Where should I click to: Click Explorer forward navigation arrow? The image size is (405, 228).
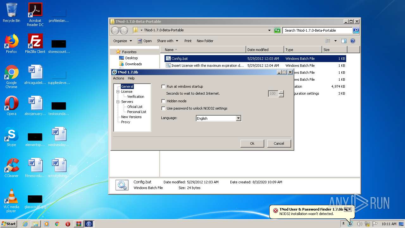(x=124, y=30)
